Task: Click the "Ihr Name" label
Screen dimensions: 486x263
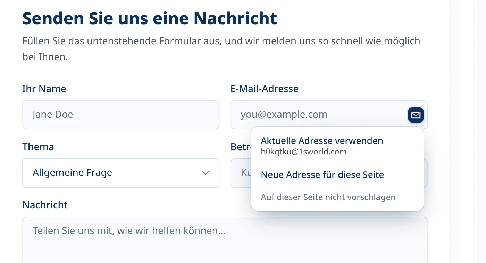Action: click(44, 89)
